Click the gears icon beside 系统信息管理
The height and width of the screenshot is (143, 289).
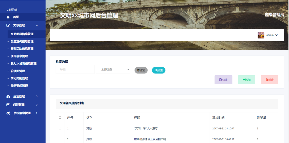tap(8, 113)
